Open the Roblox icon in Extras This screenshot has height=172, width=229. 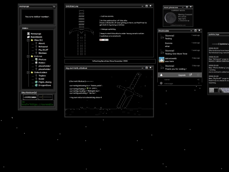[x=36, y=63]
